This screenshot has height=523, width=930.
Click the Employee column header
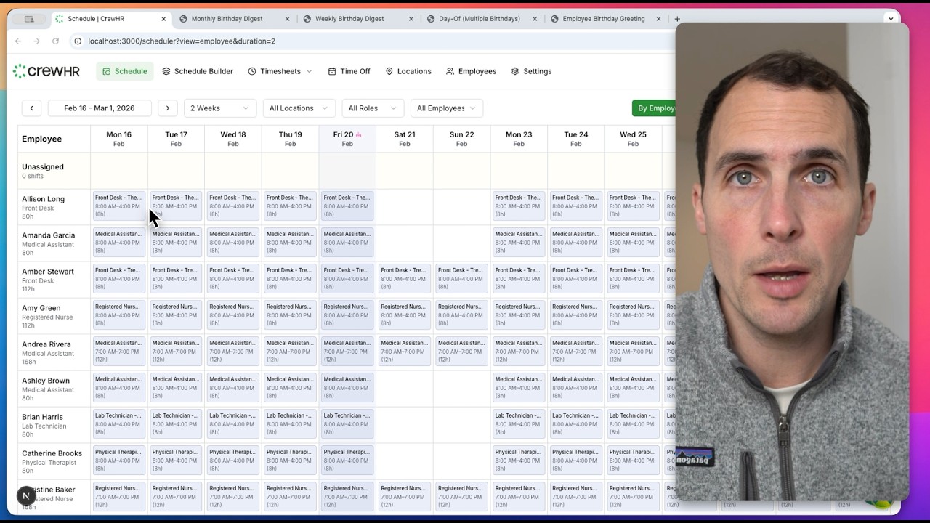[41, 139]
